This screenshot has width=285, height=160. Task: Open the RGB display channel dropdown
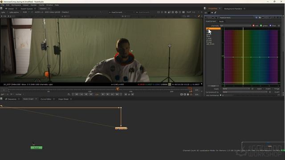pyautogui.click(x=25, y=12)
